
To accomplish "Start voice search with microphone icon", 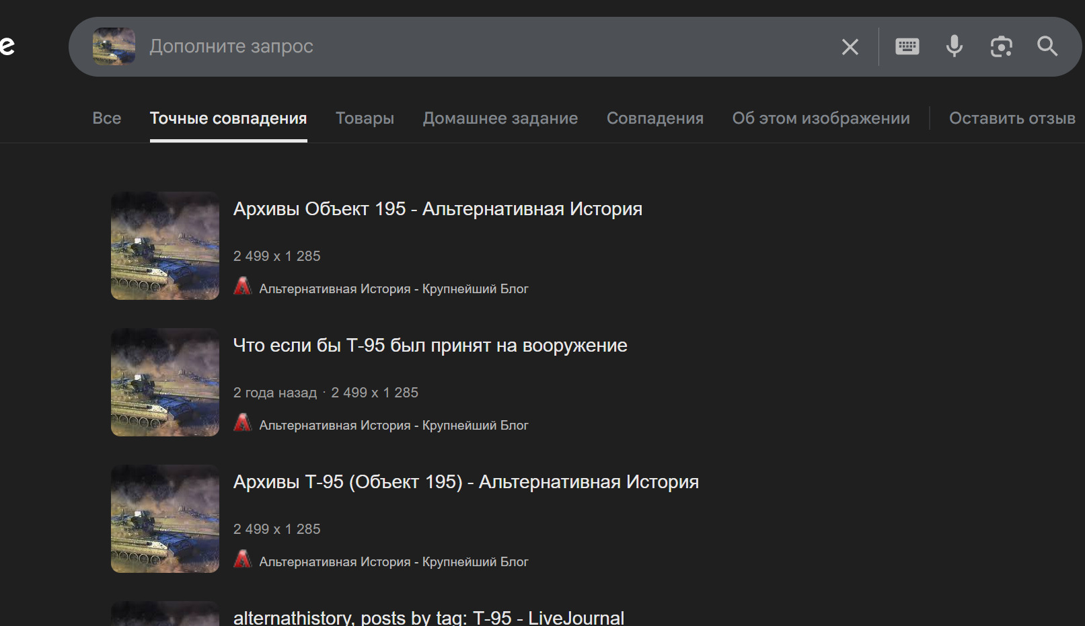I will tap(954, 46).
